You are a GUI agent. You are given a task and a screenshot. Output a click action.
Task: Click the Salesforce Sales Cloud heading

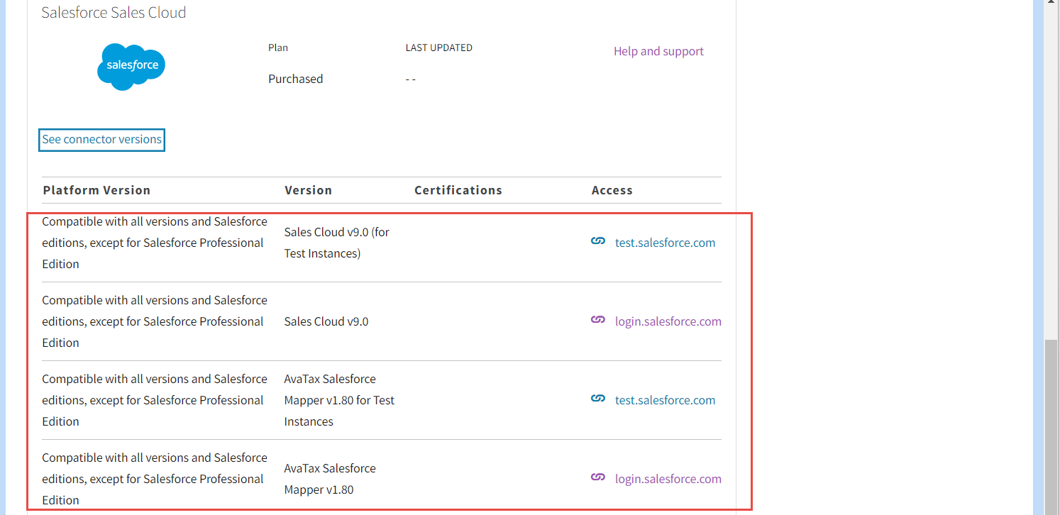(x=114, y=12)
